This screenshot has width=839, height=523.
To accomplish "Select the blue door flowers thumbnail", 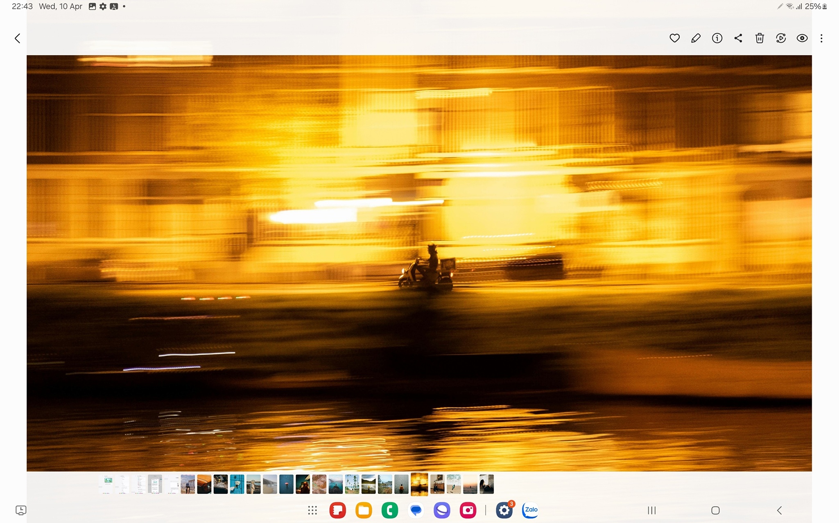I will 237,484.
